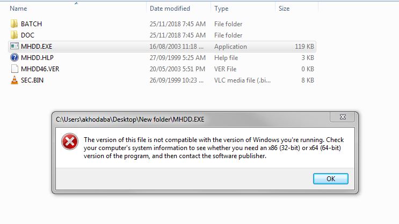Click the red error icon in dialog
The width and height of the screenshot is (399, 224).
[70, 141]
